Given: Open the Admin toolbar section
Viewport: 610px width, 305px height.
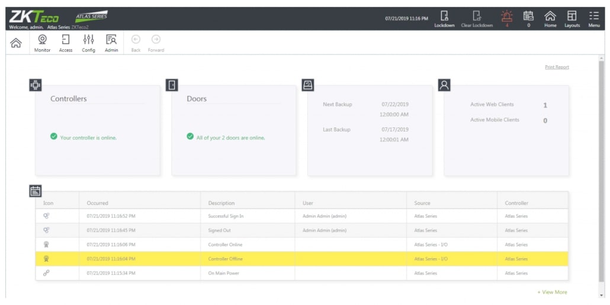Looking at the screenshot, I should pos(111,40).
